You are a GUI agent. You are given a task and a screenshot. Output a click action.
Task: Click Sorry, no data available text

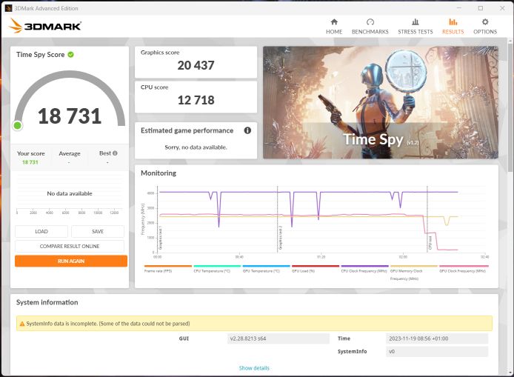(196, 147)
